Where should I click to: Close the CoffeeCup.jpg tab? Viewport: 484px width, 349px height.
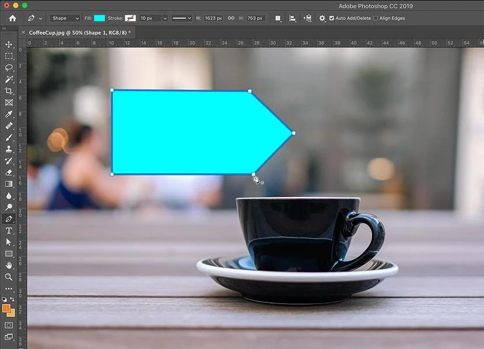[x=23, y=32]
